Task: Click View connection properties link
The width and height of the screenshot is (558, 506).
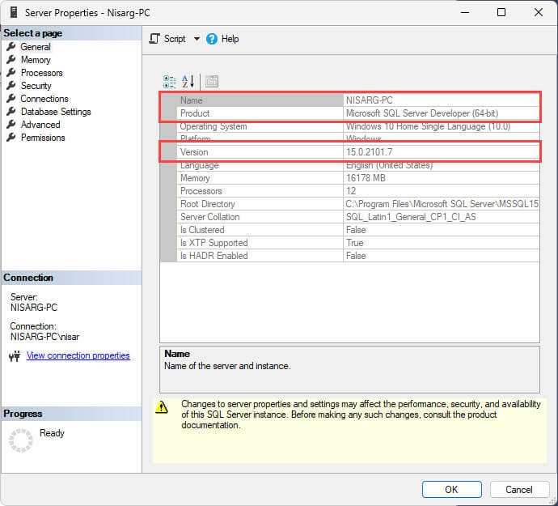Action: coord(78,355)
